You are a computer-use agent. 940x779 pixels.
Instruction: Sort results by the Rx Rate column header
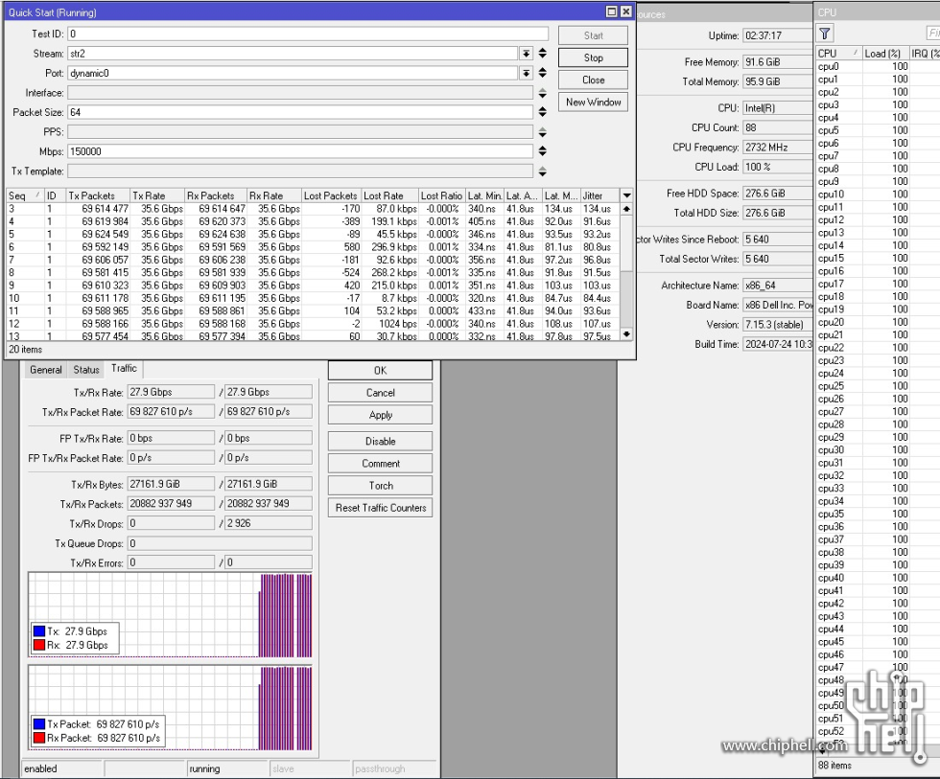click(x=274, y=195)
